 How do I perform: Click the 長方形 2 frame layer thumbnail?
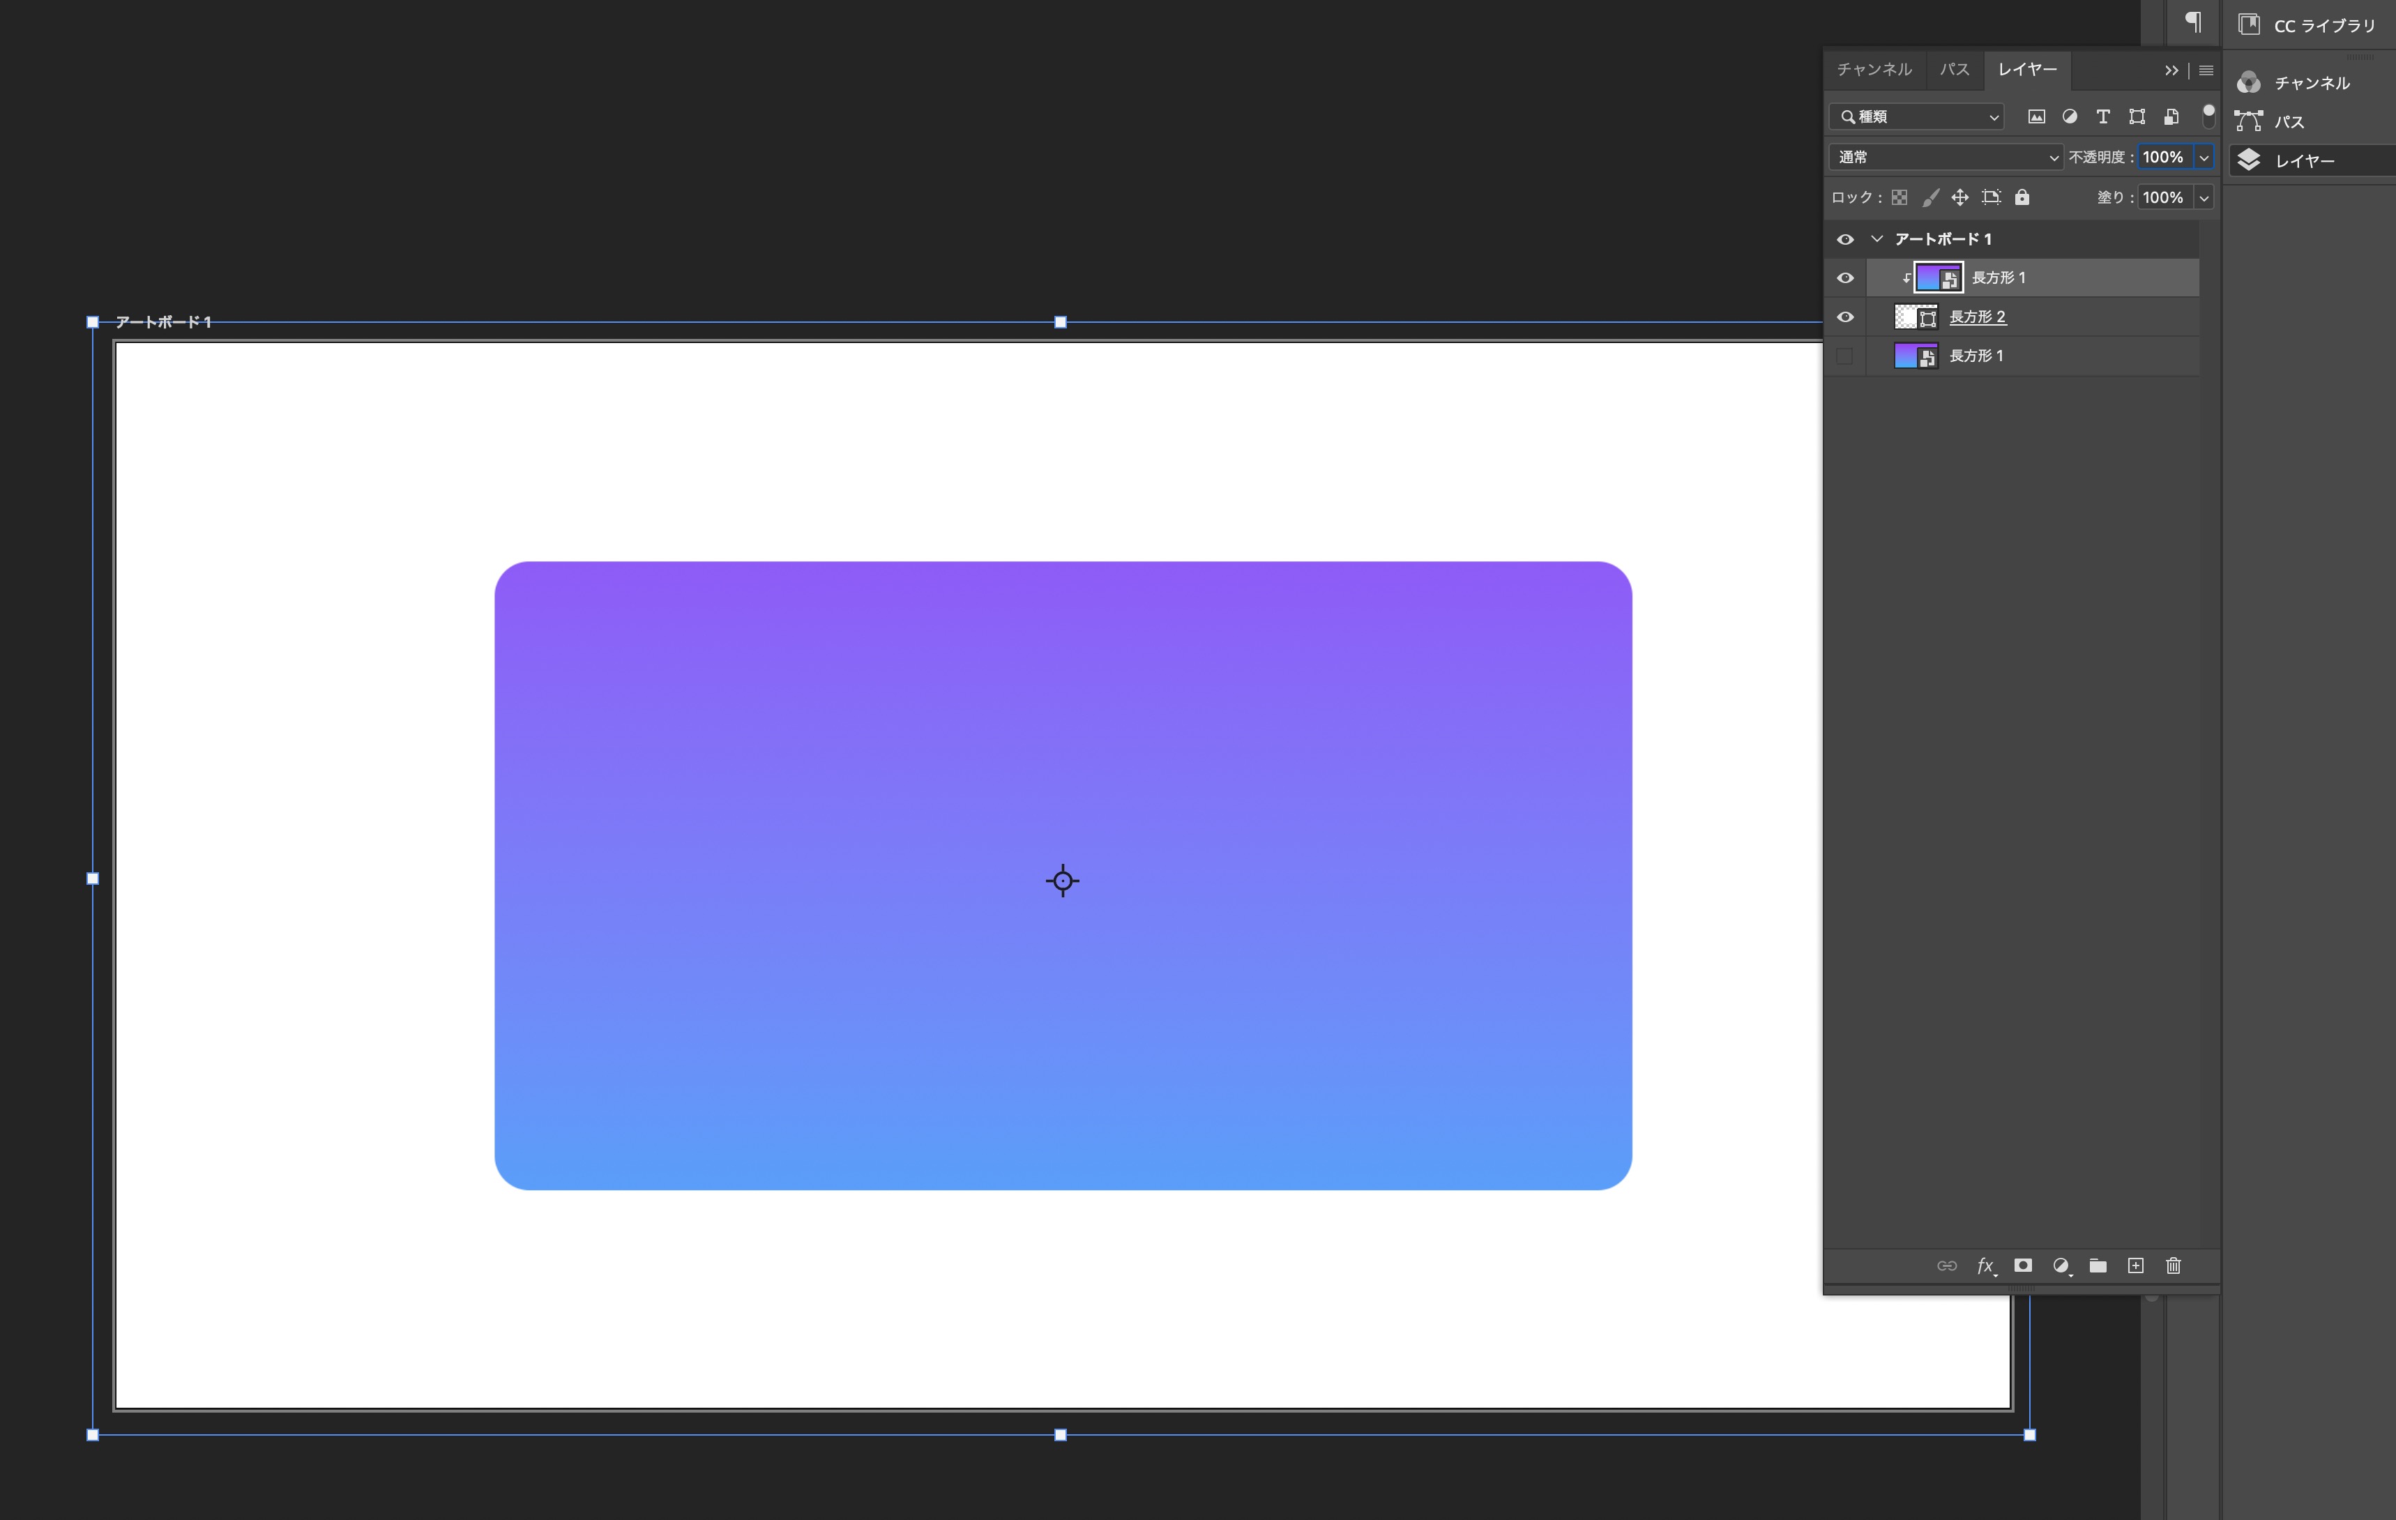1916,317
